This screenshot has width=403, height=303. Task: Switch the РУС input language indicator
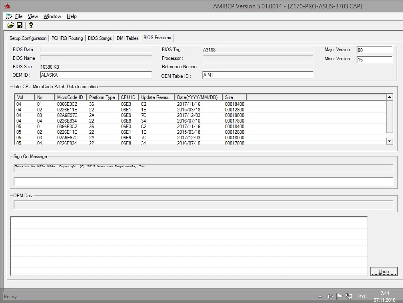point(362,297)
